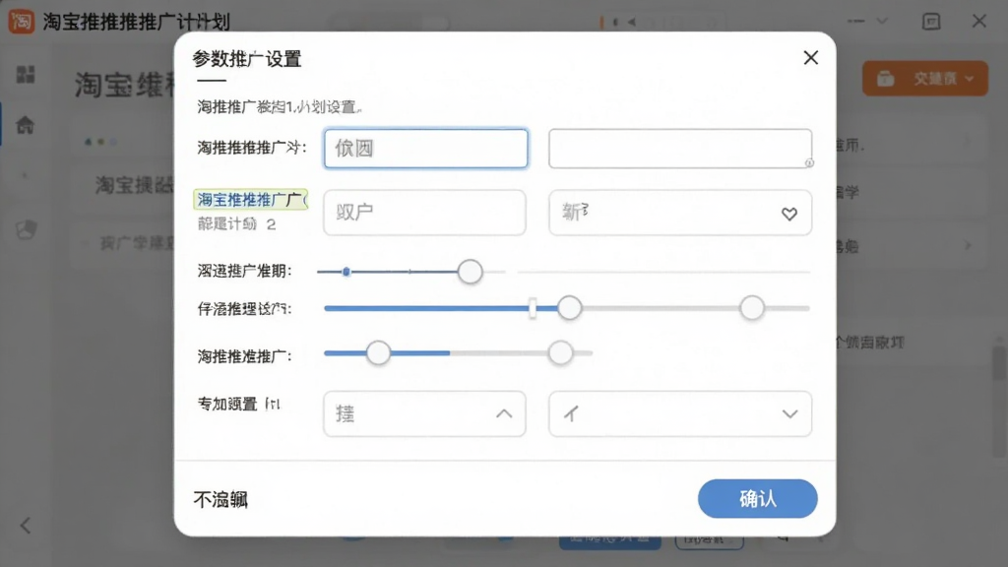The image size is (1008, 567).
Task: Click the heart icon in the dropdown
Action: click(789, 214)
